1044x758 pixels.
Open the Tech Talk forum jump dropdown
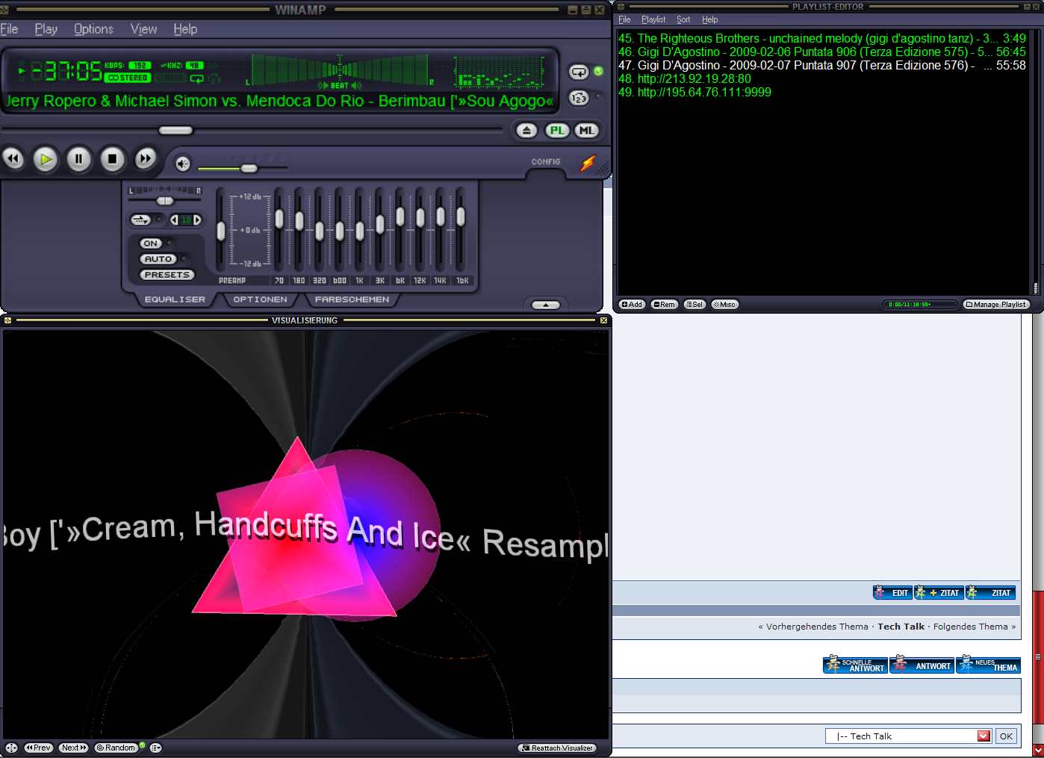[908, 736]
